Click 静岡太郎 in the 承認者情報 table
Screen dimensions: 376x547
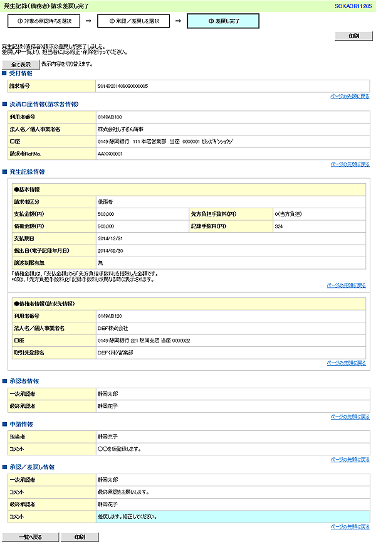[108, 394]
